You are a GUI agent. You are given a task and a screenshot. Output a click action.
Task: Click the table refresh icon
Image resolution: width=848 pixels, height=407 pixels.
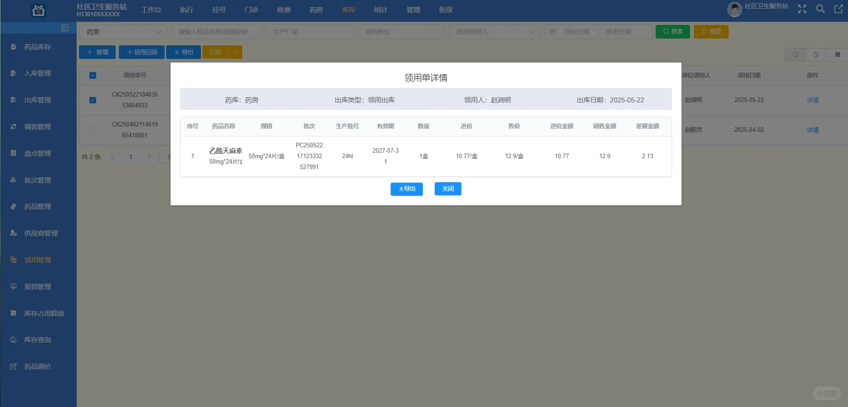tap(816, 54)
